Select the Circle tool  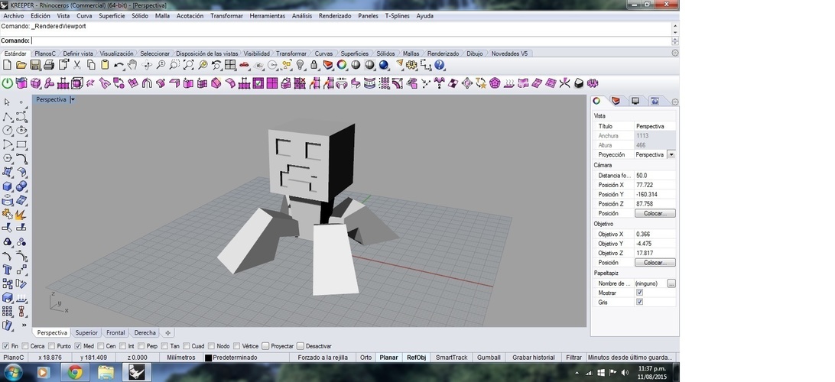8,131
